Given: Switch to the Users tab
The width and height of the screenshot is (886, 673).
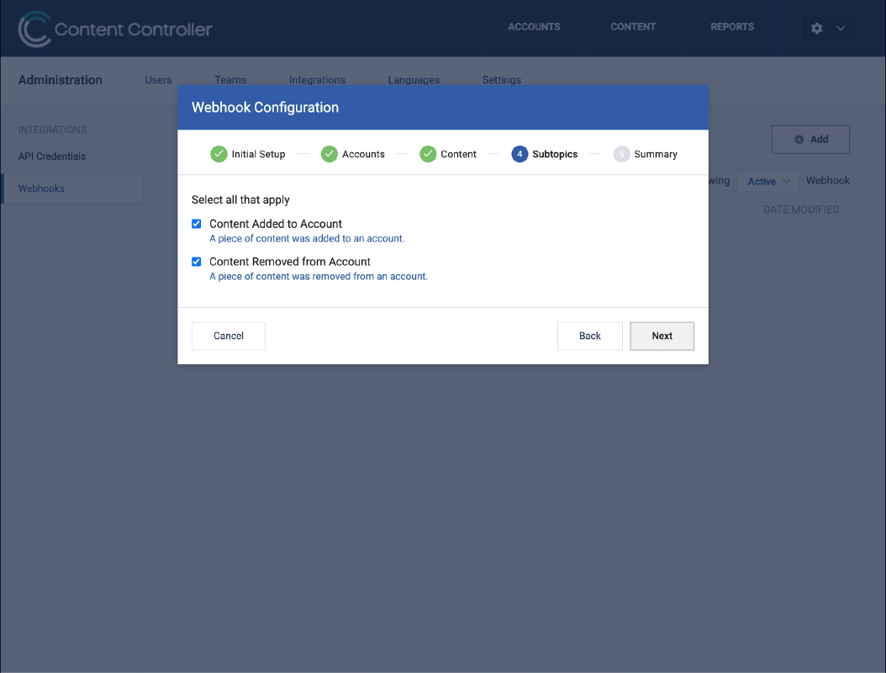Looking at the screenshot, I should coord(158,80).
